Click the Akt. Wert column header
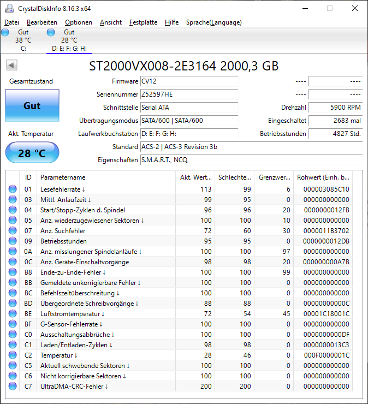The height and width of the screenshot is (404, 368). pyautogui.click(x=195, y=177)
